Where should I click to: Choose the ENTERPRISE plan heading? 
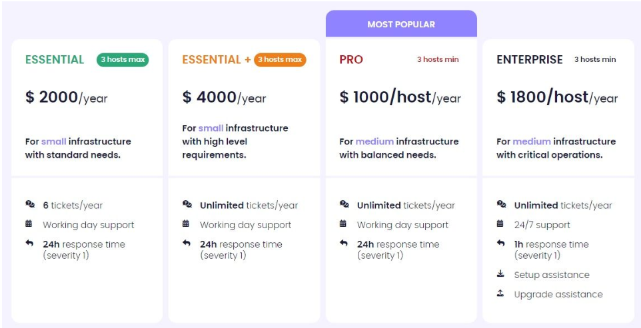530,60
